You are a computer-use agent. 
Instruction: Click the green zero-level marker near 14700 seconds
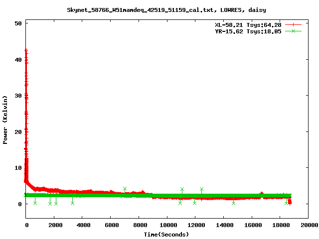(x=233, y=203)
